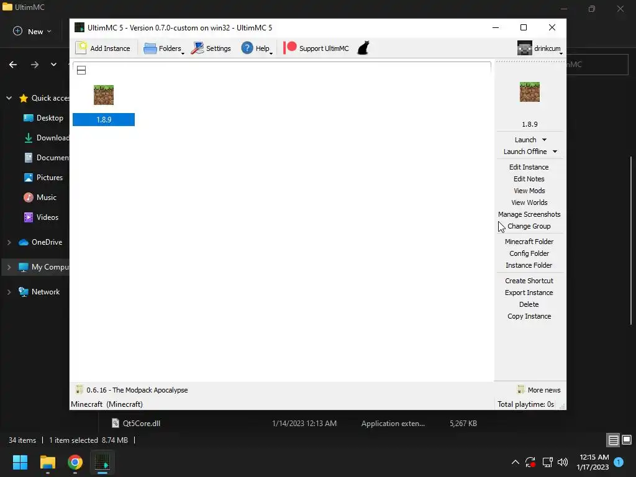Open Downloads in Explorer sidebar
Image resolution: width=636 pixels, height=477 pixels.
pos(46,137)
